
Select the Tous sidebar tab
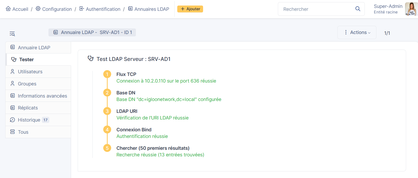[38, 132]
